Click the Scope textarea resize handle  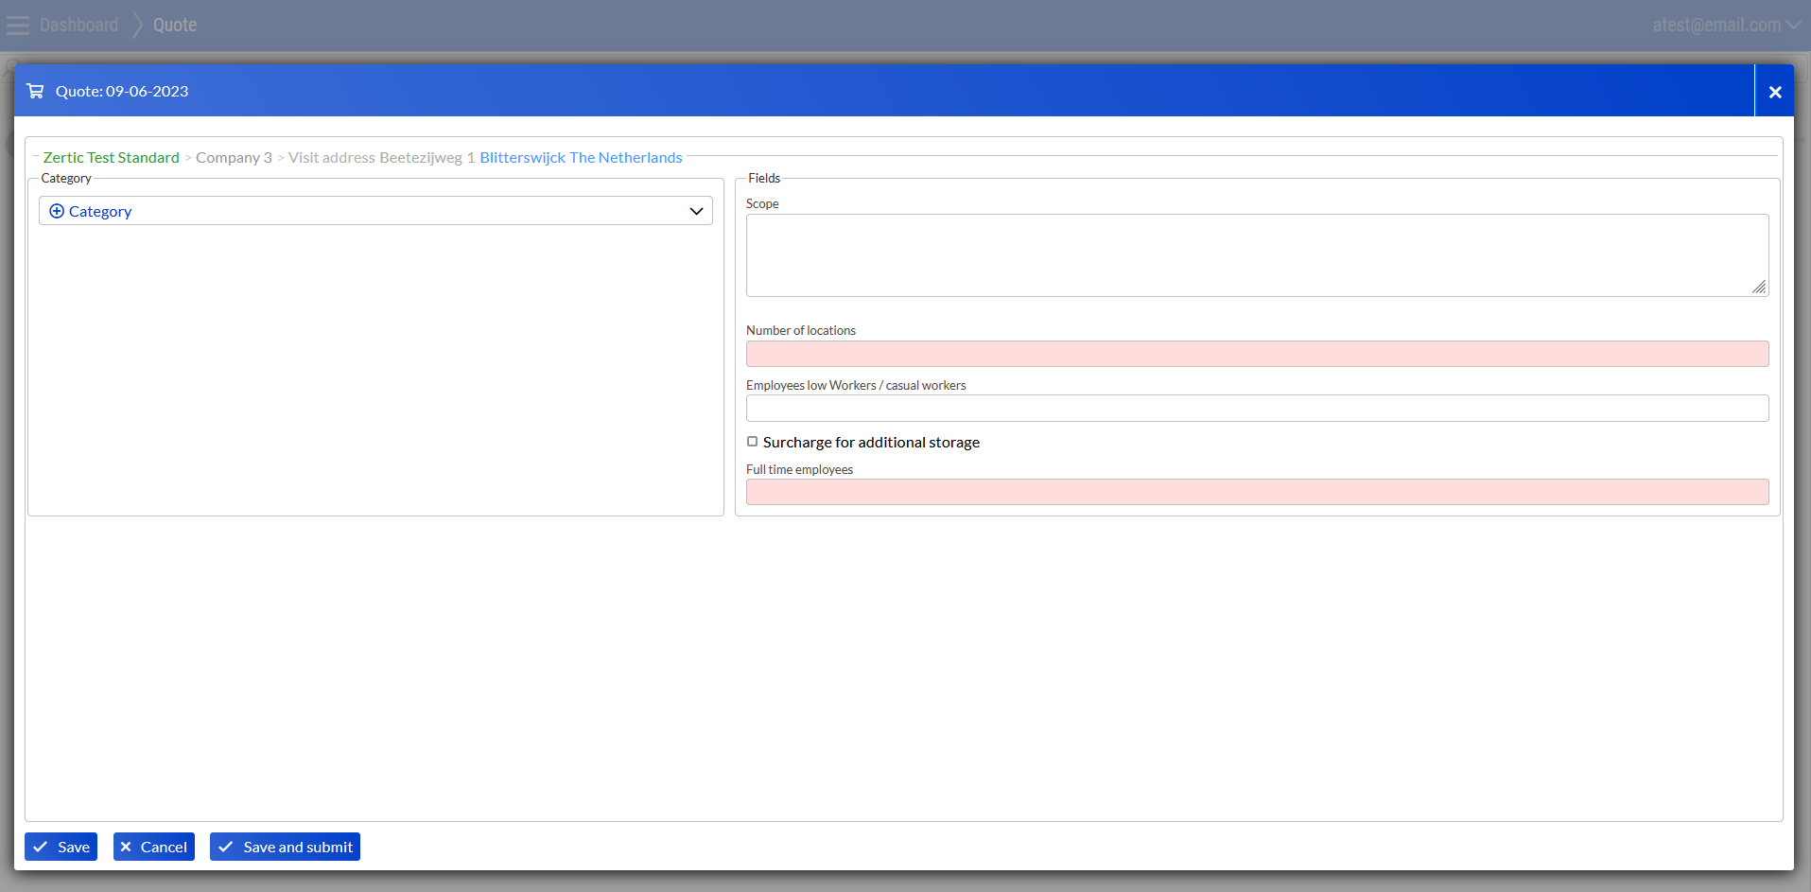click(1758, 287)
